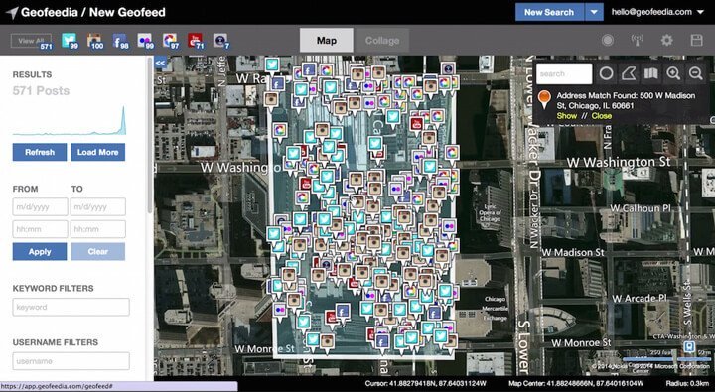Collapse the results sidebar panel
Image resolution: width=715 pixels, height=392 pixels.
[x=160, y=63]
